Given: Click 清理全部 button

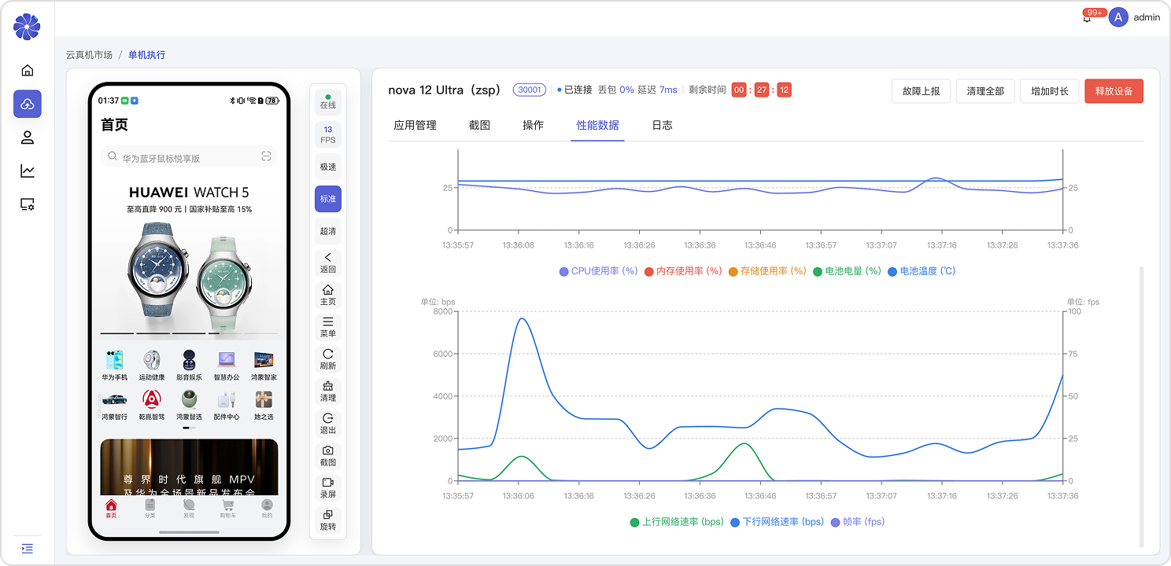Looking at the screenshot, I should point(985,91).
